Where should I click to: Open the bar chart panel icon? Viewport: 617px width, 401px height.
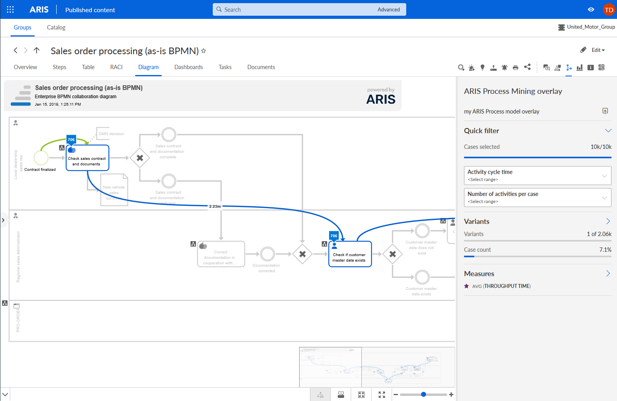[x=580, y=68]
